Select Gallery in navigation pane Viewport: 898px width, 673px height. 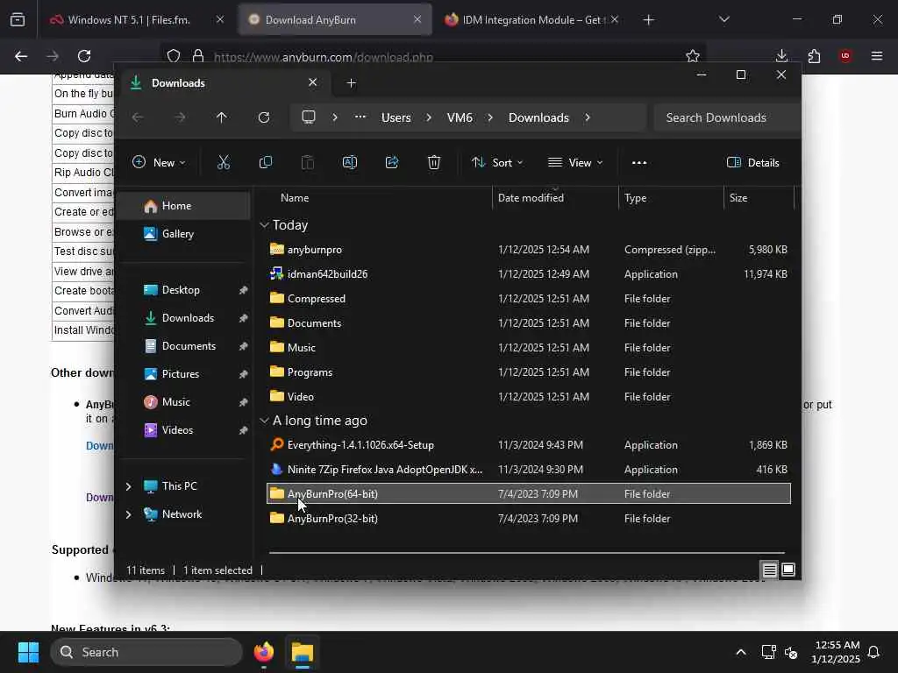coord(183,234)
